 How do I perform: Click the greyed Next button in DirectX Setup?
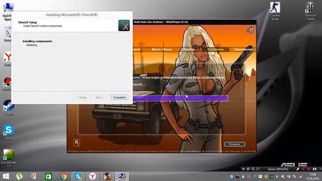(100, 97)
